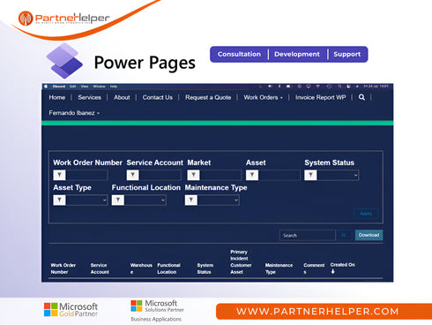Click into the Search text box
The height and width of the screenshot is (325, 432).
(x=308, y=235)
